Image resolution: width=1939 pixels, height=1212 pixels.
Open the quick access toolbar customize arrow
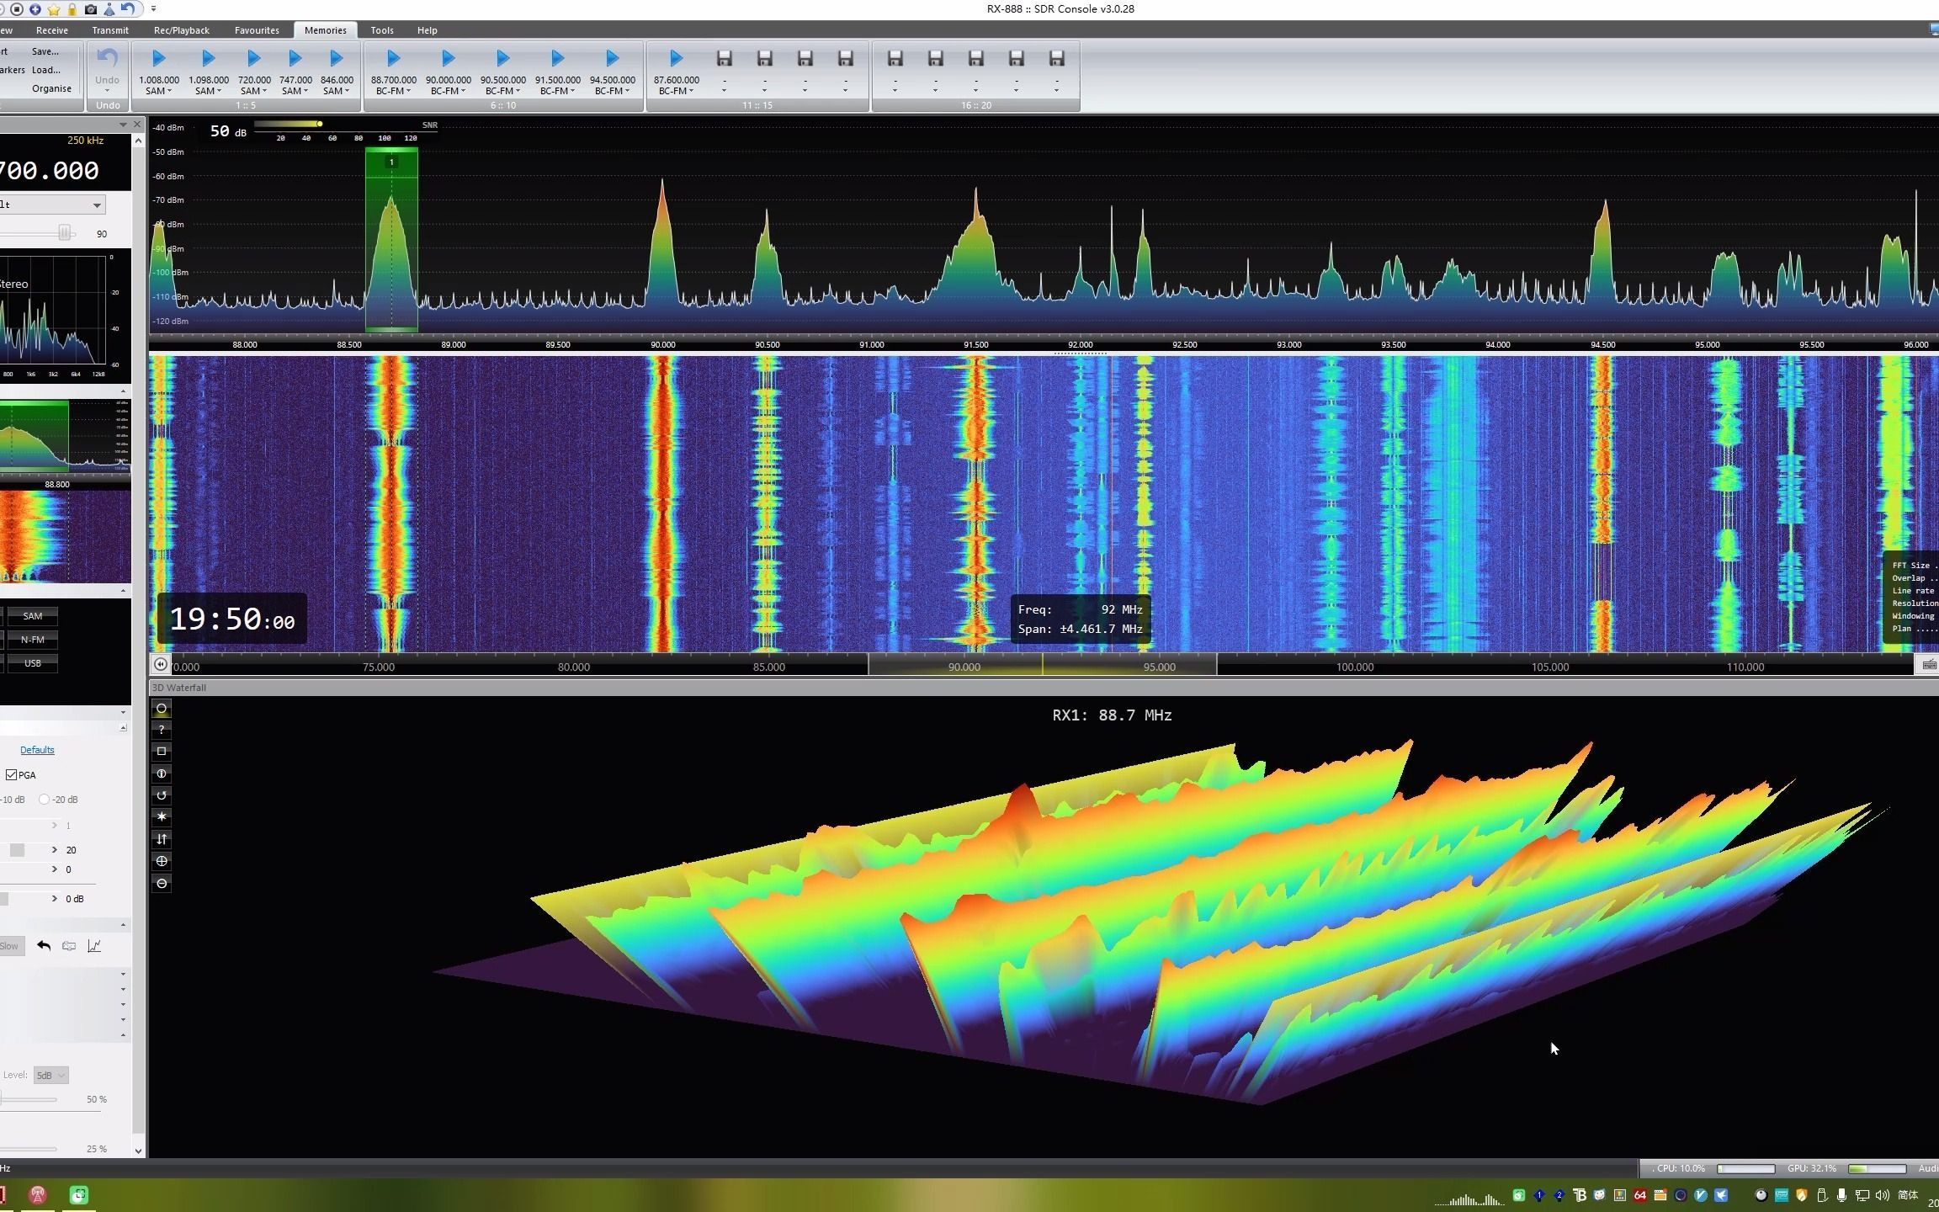coord(153,9)
